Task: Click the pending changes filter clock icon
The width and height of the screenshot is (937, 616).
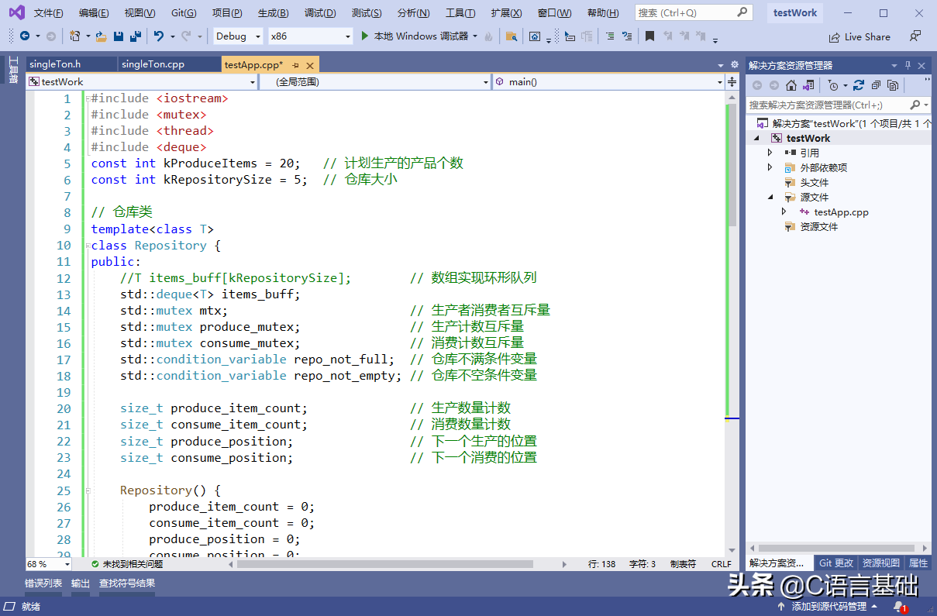Action: pyautogui.click(x=833, y=85)
